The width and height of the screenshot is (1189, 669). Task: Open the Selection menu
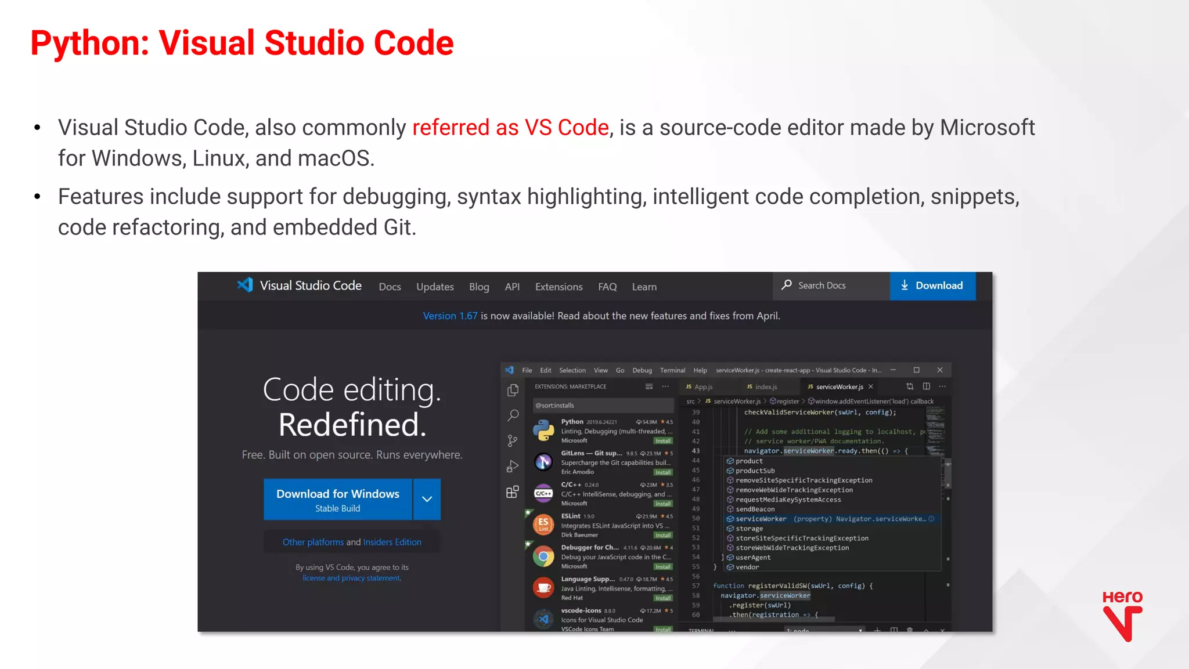click(572, 370)
